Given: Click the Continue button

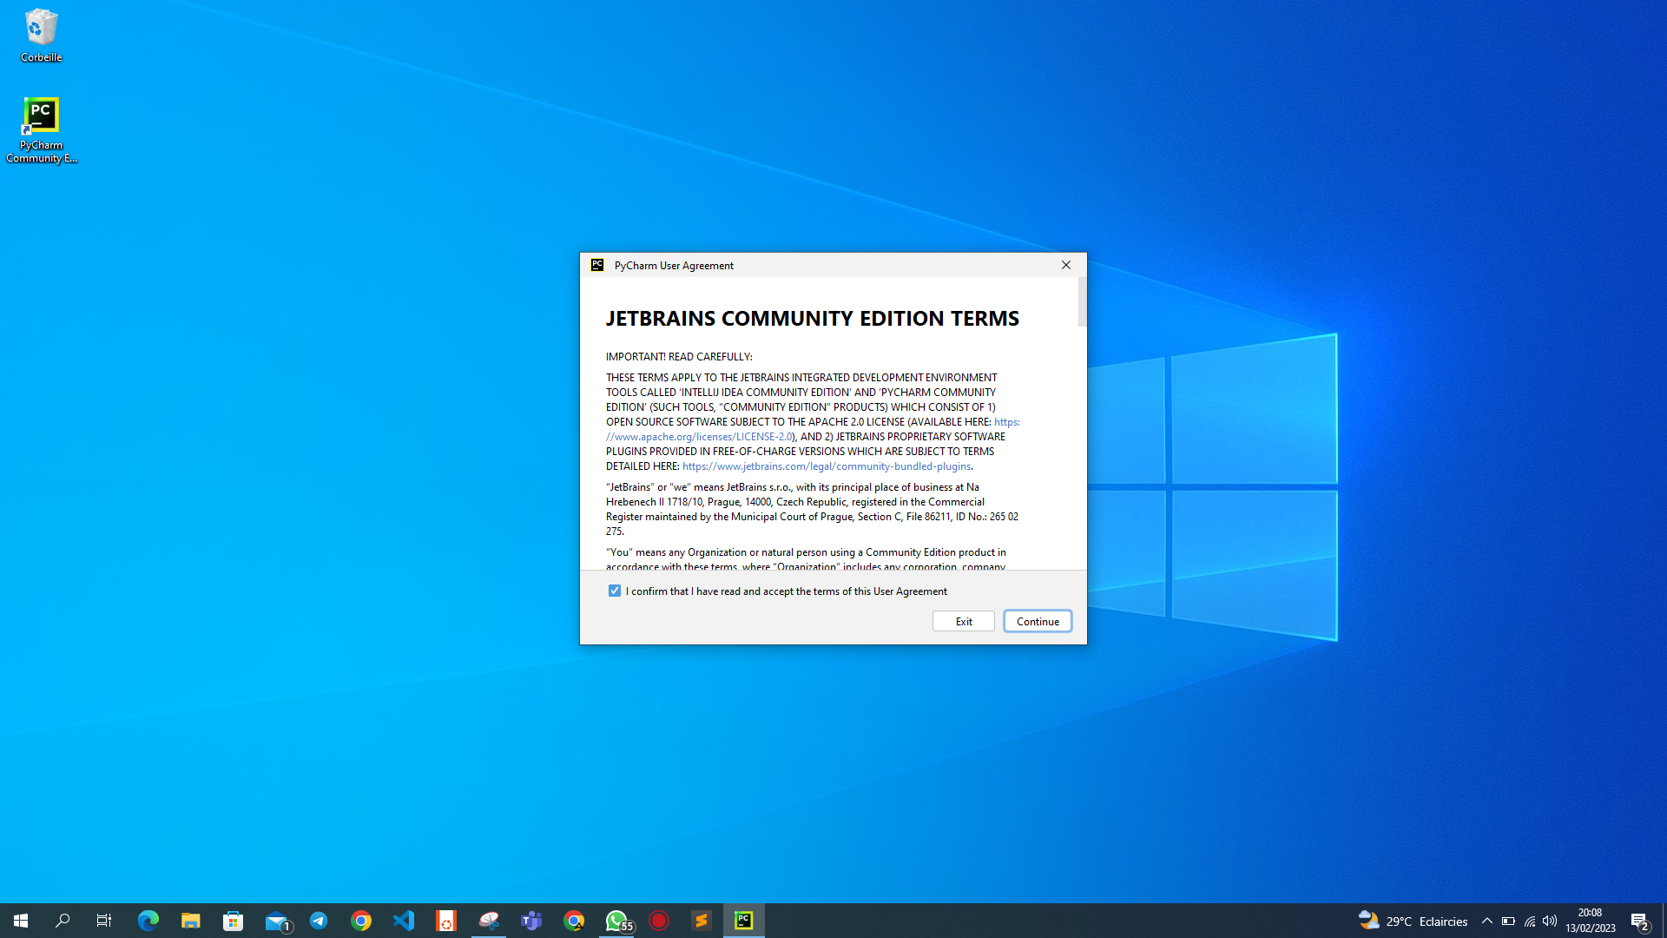Looking at the screenshot, I should [x=1038, y=621].
